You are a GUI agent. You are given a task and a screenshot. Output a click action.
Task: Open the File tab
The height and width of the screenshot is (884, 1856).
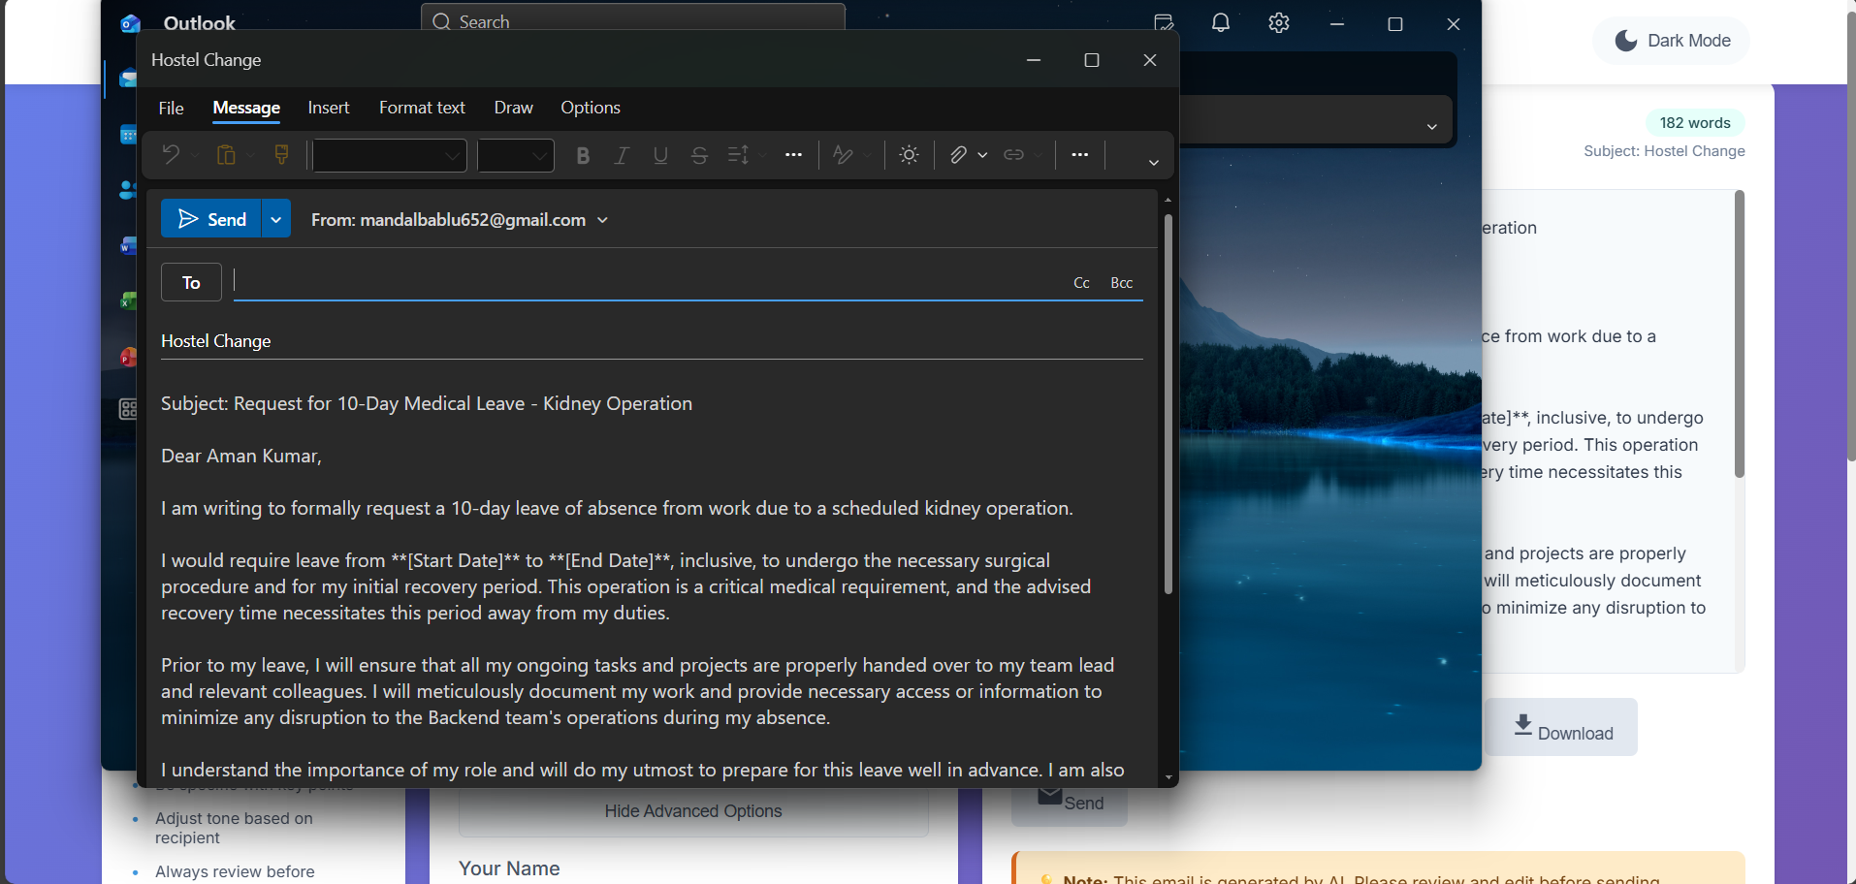click(x=171, y=108)
